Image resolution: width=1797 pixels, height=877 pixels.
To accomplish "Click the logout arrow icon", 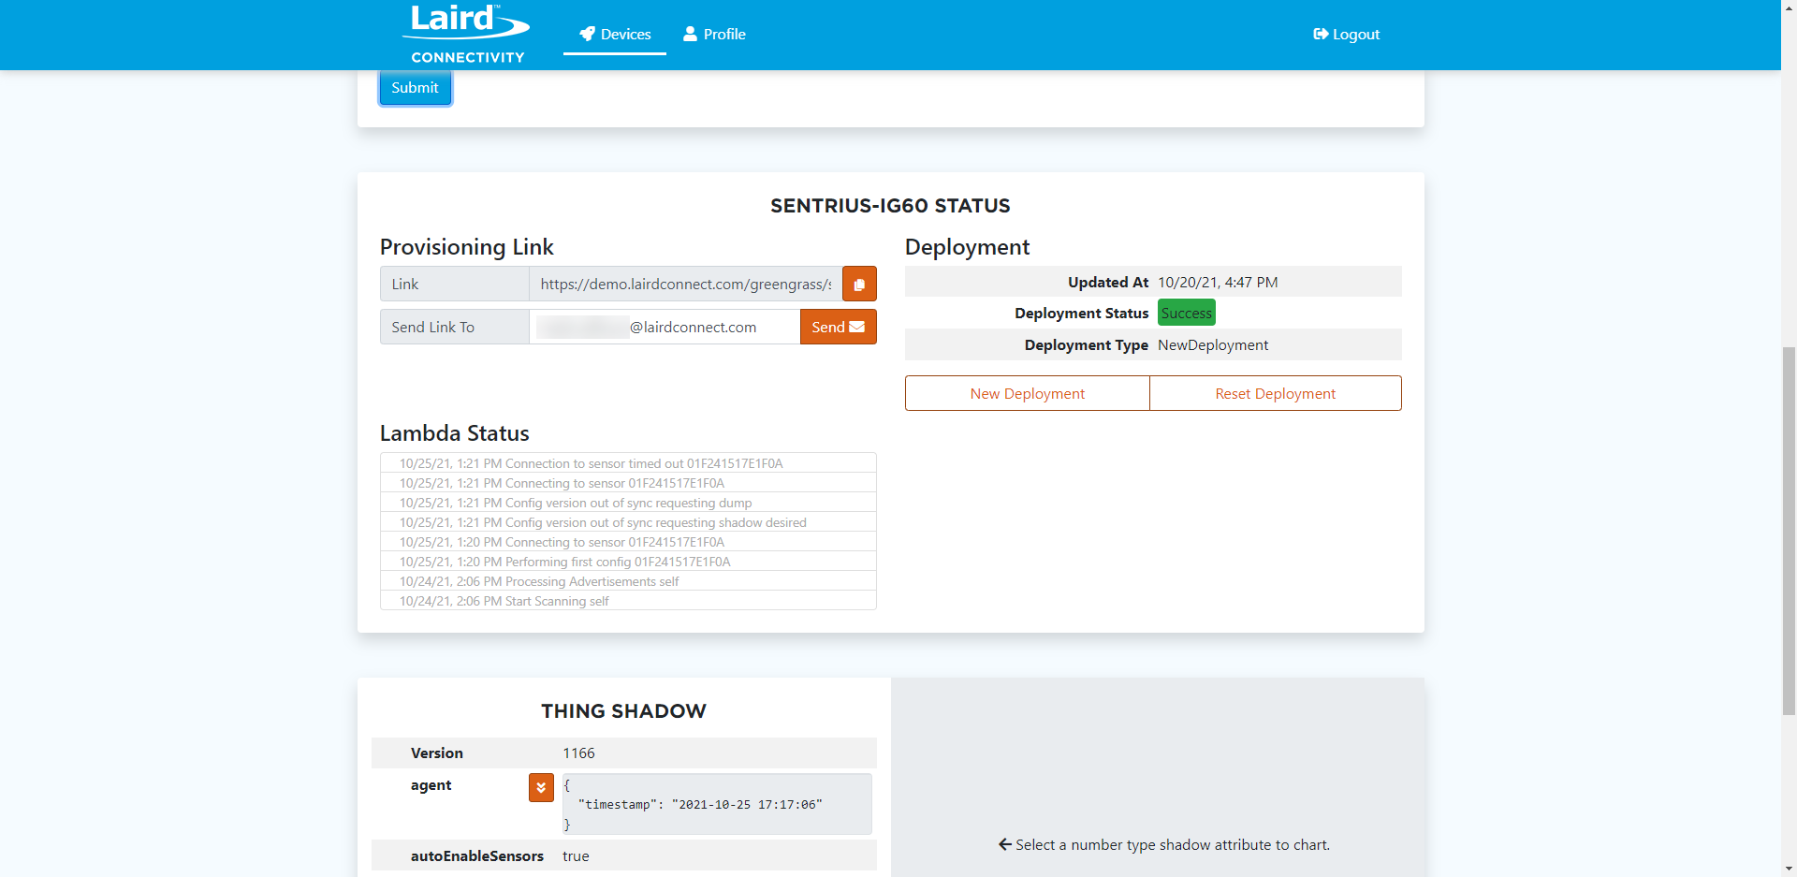I will point(1320,34).
